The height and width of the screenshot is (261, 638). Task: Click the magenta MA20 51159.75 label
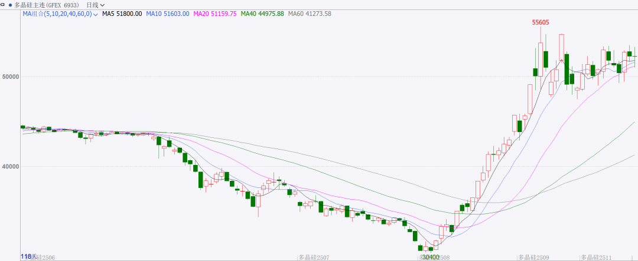[x=215, y=14]
